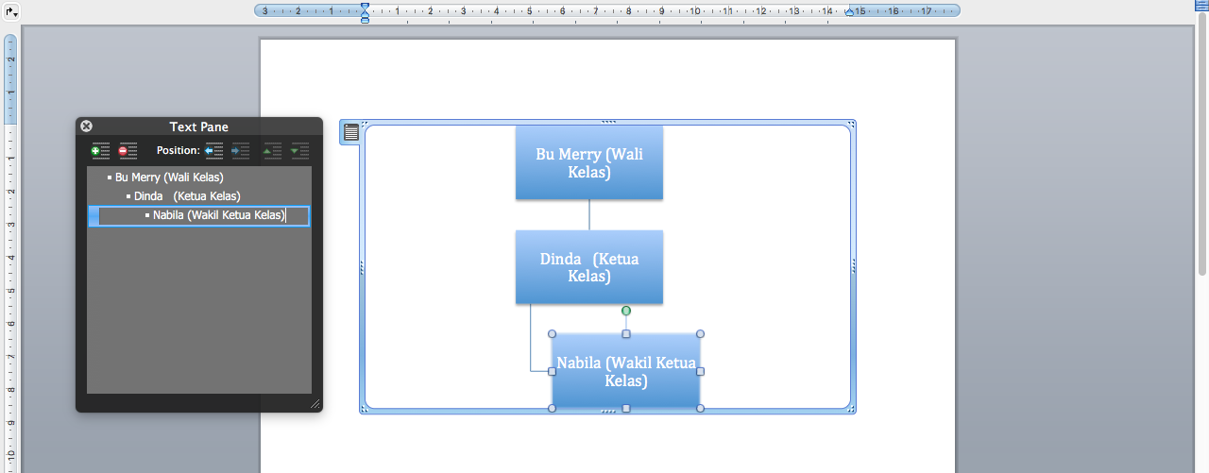Click the green rotation handle above Nabila shape
The width and height of the screenshot is (1209, 473).
pyautogui.click(x=625, y=311)
